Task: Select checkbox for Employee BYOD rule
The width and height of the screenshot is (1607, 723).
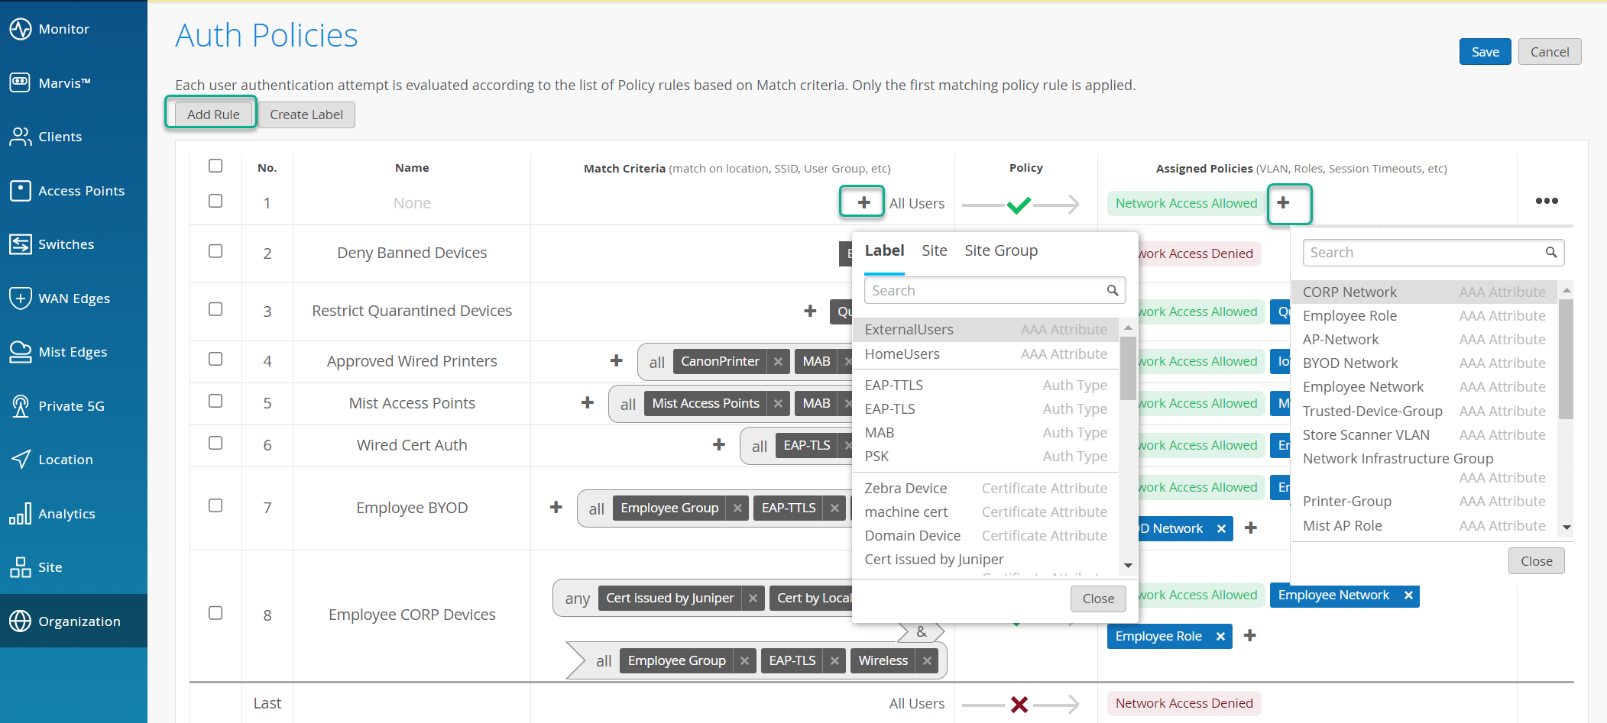Action: 215,506
